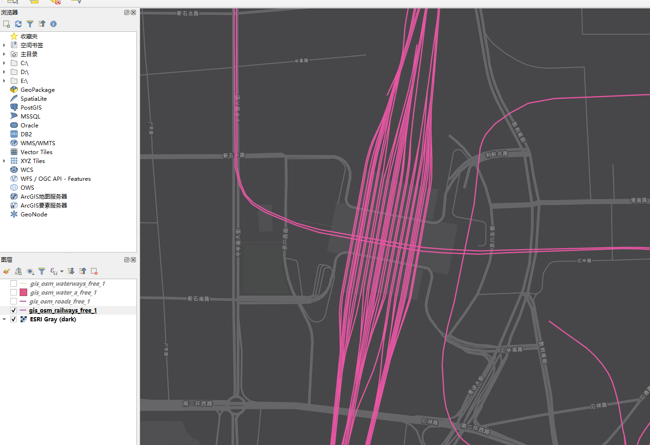Collapse the ESRI Gray (dark) layer group

[x=4, y=319]
